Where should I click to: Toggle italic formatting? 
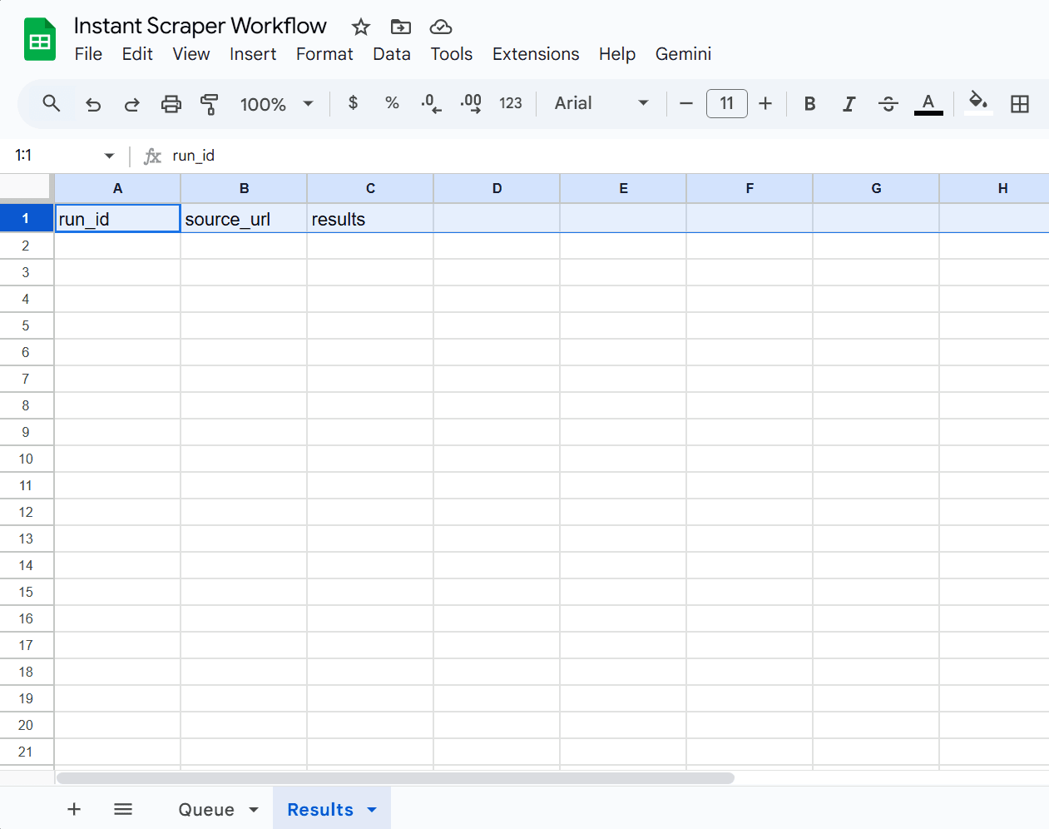pos(849,103)
